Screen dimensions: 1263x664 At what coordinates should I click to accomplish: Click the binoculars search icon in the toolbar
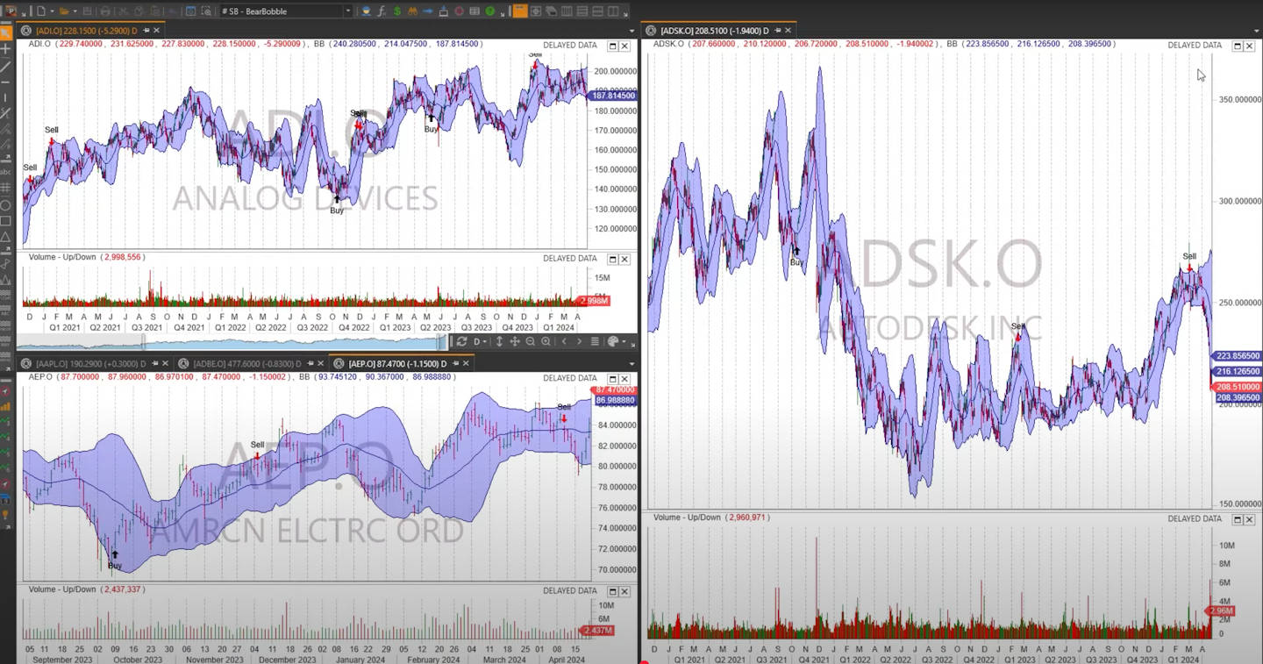413,11
